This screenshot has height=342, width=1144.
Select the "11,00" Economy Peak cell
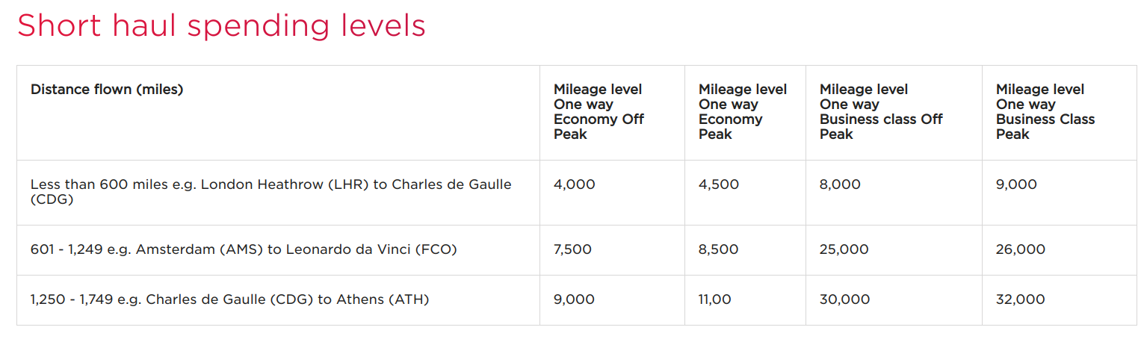(x=714, y=299)
